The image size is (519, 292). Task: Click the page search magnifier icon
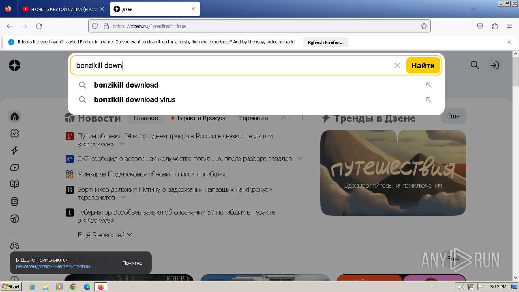coord(475,65)
